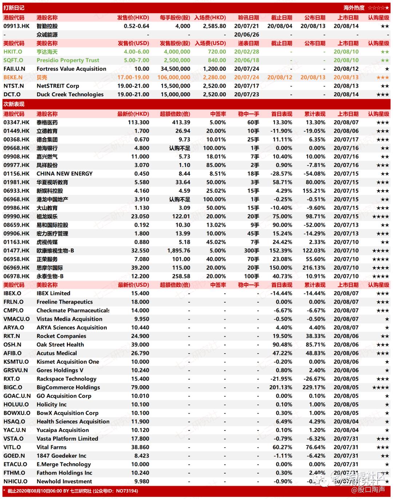Select stock code 03347.HK
Screen dimensions: 393x499
[16, 122]
